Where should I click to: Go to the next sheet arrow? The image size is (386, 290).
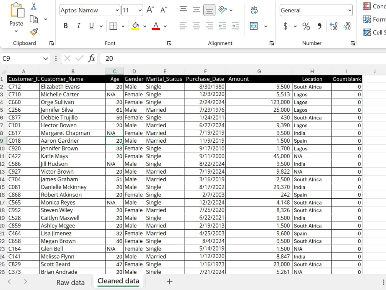tap(25, 281)
